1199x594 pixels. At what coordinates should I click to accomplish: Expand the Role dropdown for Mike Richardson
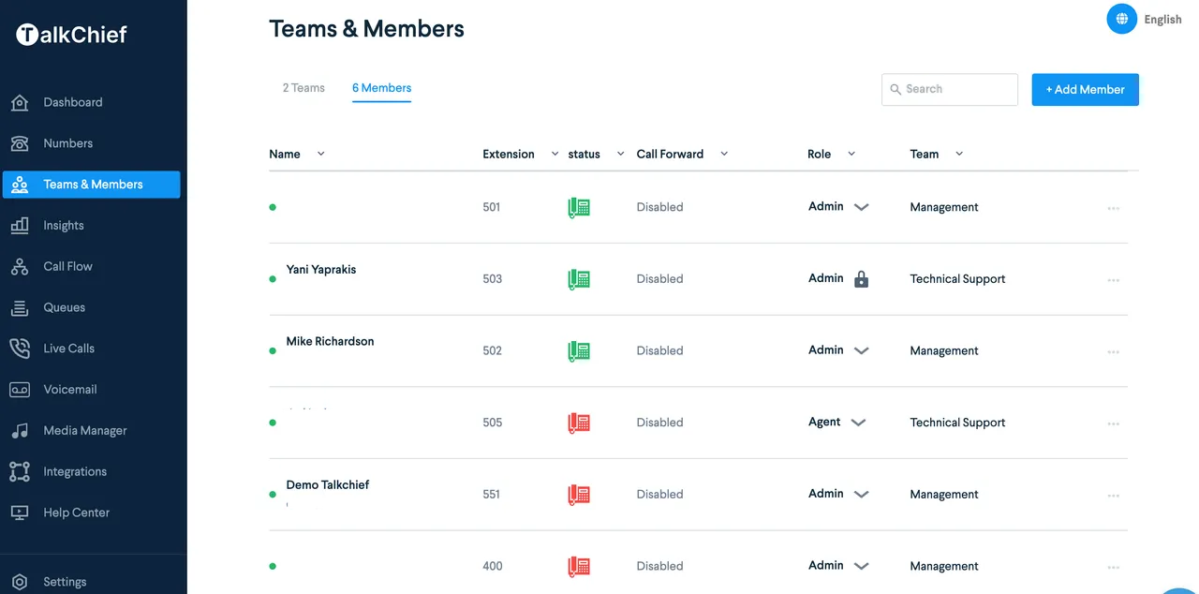(x=860, y=350)
